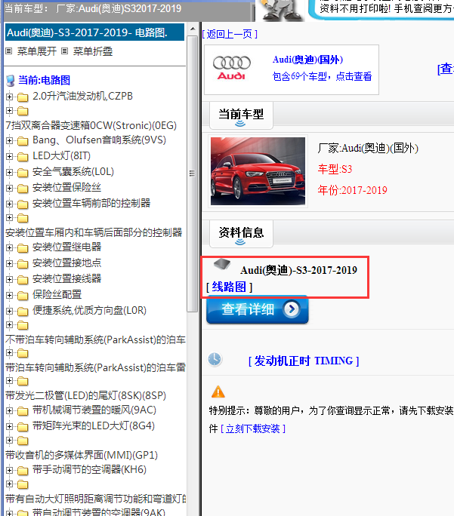Click the folder icon for 带机械调节装置的暖风(9AC)
This screenshot has width=454, height=516.
point(23,410)
